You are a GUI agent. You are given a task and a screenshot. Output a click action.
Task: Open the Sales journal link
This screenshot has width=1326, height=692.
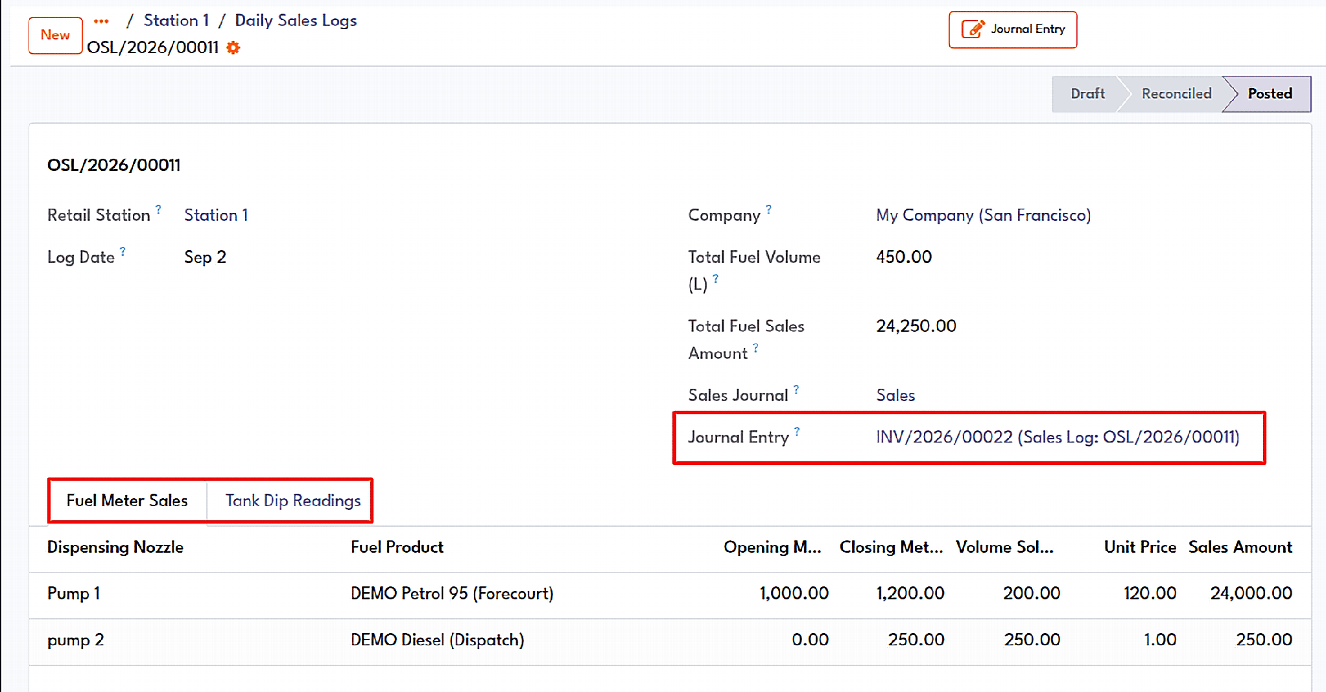[895, 395]
